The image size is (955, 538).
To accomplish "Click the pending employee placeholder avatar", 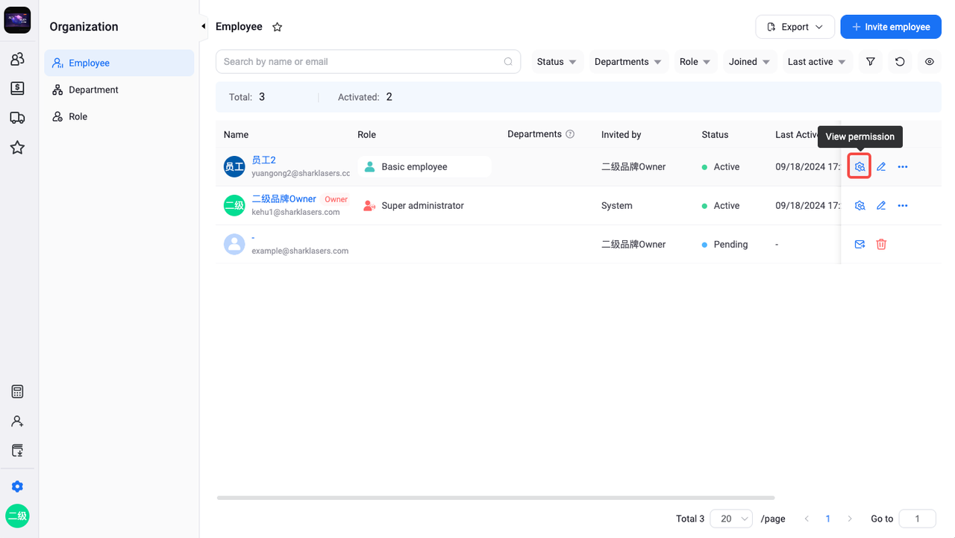I will (234, 244).
